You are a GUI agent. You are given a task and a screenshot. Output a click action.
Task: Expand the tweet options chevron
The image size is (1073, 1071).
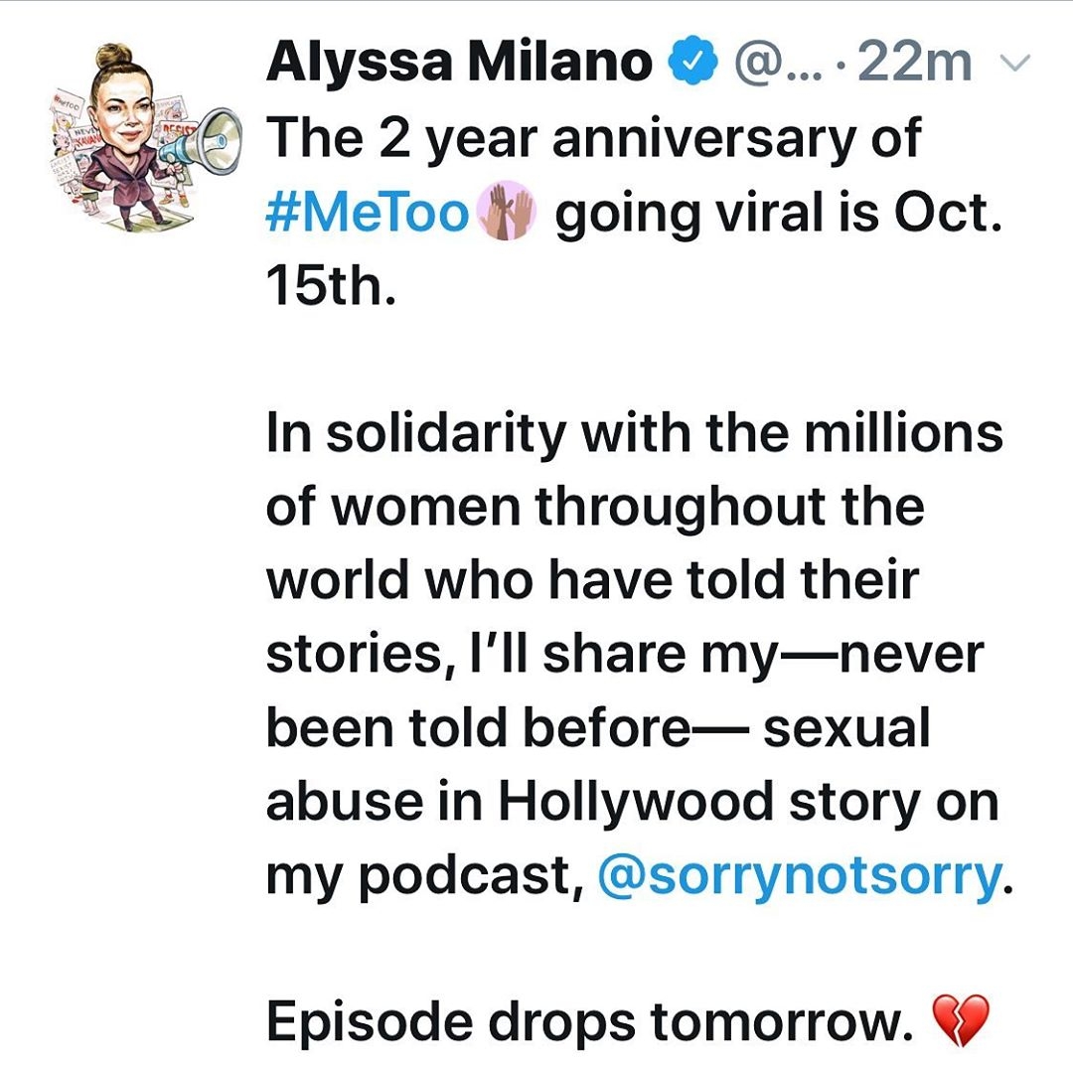(1014, 63)
